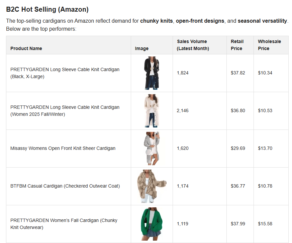
Task: Open the green chunky knit cardigan image
Action: pos(151,224)
